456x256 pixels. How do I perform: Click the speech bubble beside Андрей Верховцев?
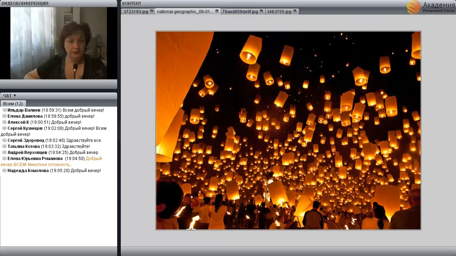5,153
